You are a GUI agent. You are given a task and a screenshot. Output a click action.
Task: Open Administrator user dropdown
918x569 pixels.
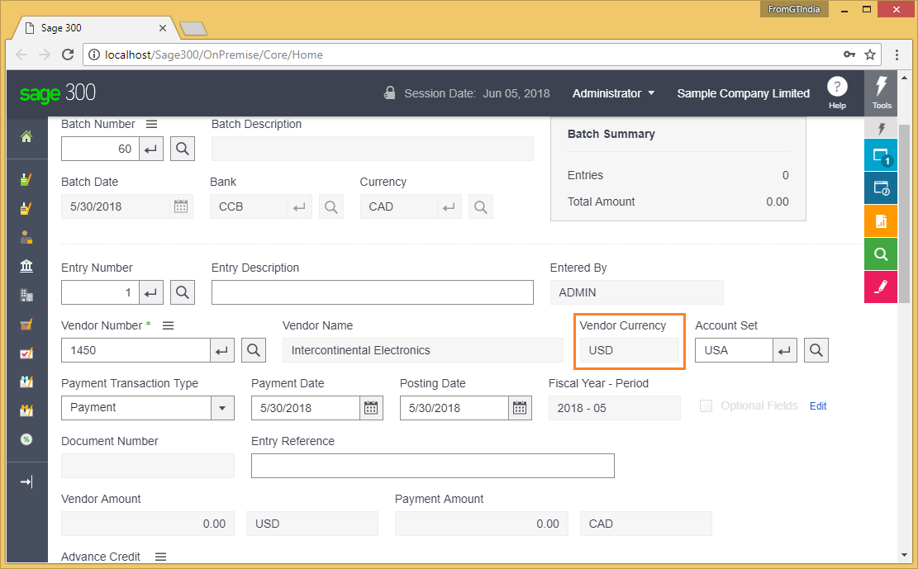tap(613, 93)
